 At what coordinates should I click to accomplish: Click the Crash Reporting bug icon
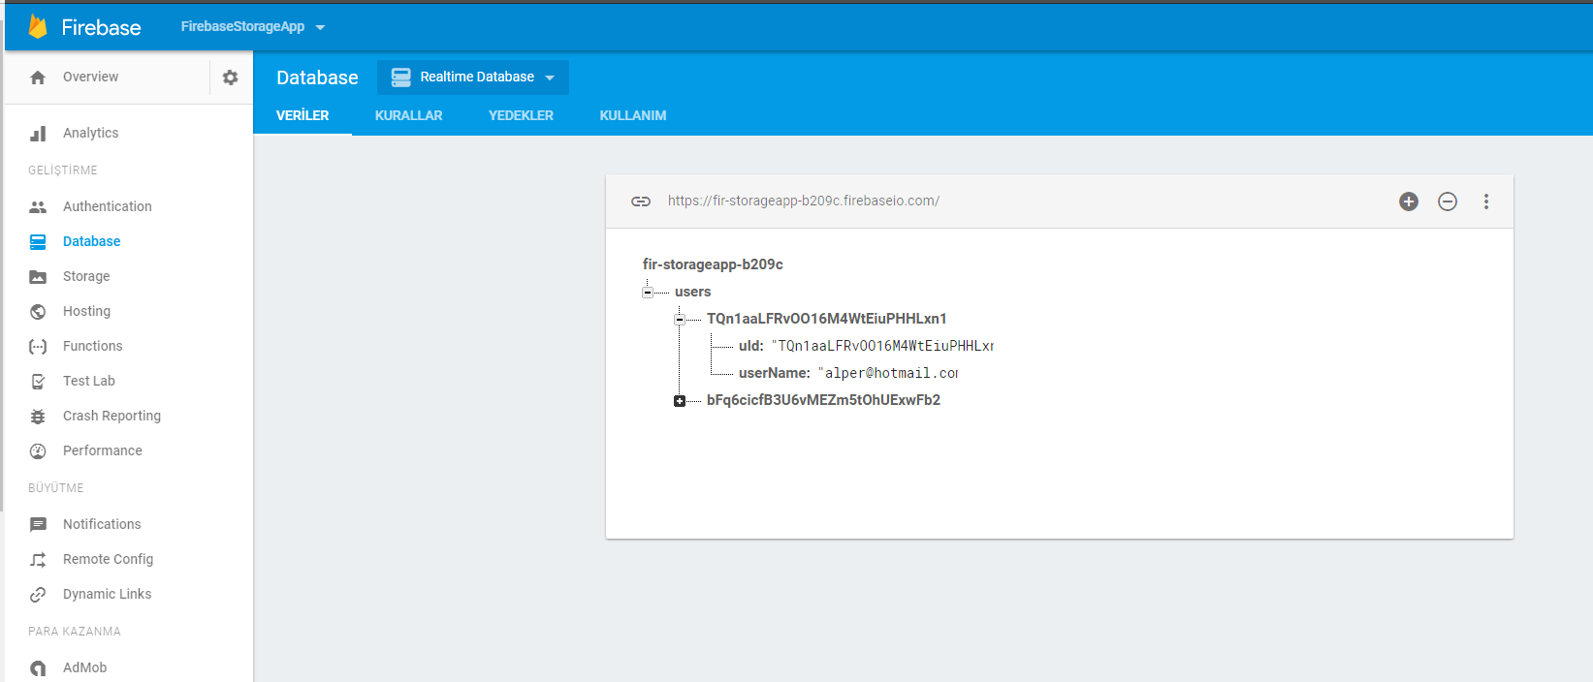click(x=38, y=417)
